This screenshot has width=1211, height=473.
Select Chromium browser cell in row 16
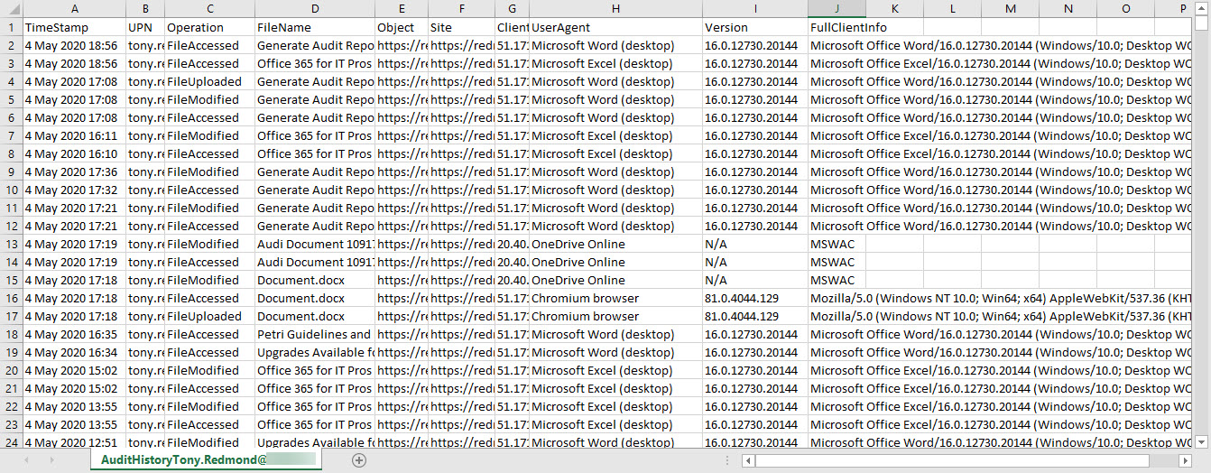coord(615,298)
